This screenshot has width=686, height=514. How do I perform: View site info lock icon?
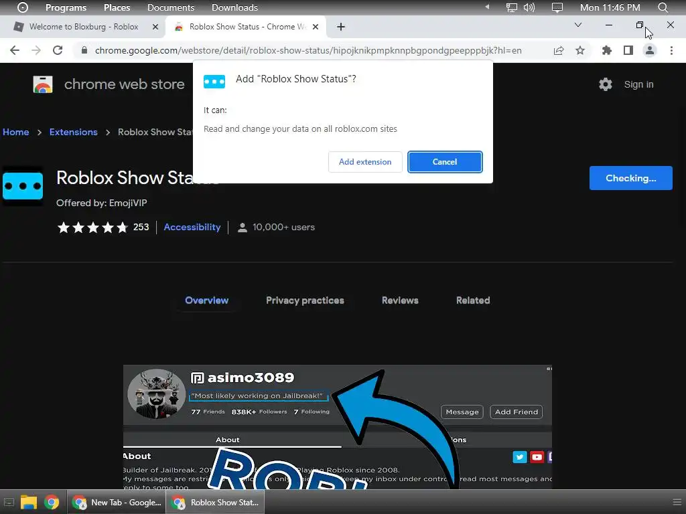coord(84,50)
